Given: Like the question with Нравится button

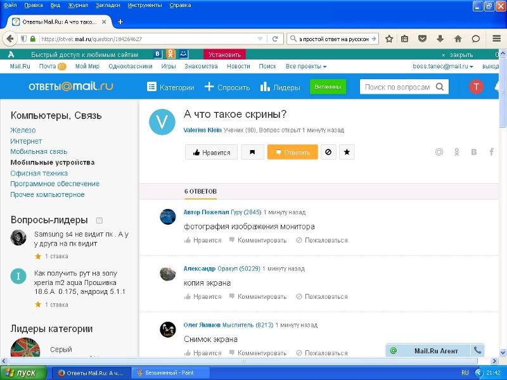Looking at the screenshot, I should [211, 152].
